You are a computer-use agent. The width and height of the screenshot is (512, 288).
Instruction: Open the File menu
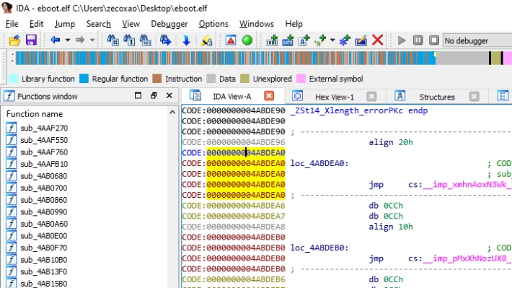[12, 24]
